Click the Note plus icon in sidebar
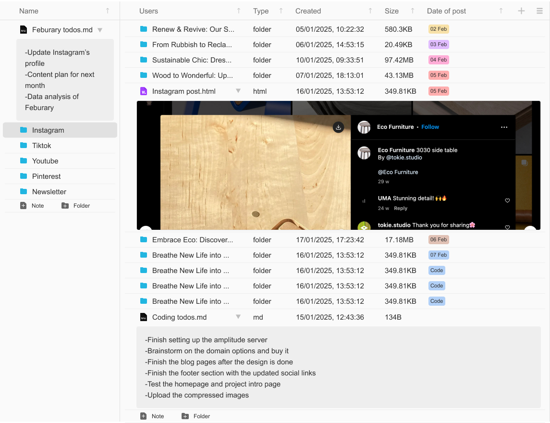The image size is (550, 423). (x=23, y=206)
